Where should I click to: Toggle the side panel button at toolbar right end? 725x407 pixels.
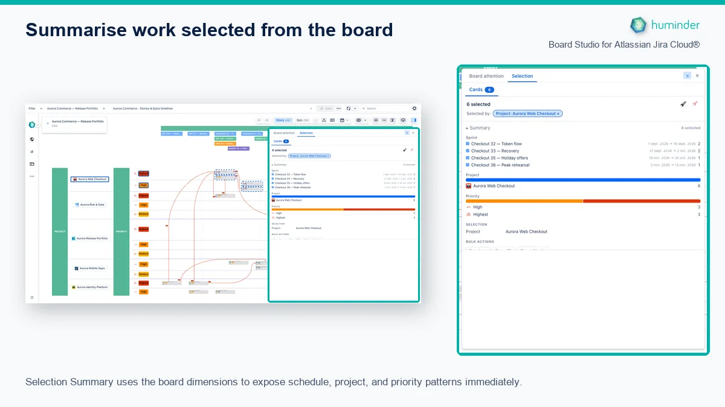coord(414,120)
